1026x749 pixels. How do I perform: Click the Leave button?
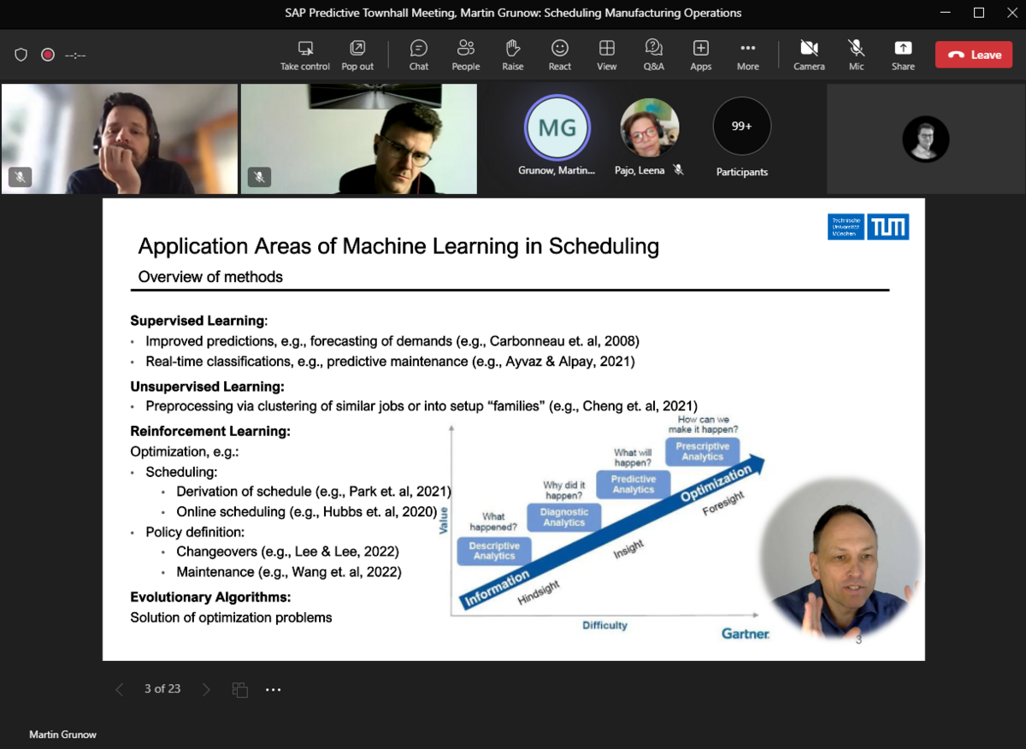pyautogui.click(x=973, y=54)
